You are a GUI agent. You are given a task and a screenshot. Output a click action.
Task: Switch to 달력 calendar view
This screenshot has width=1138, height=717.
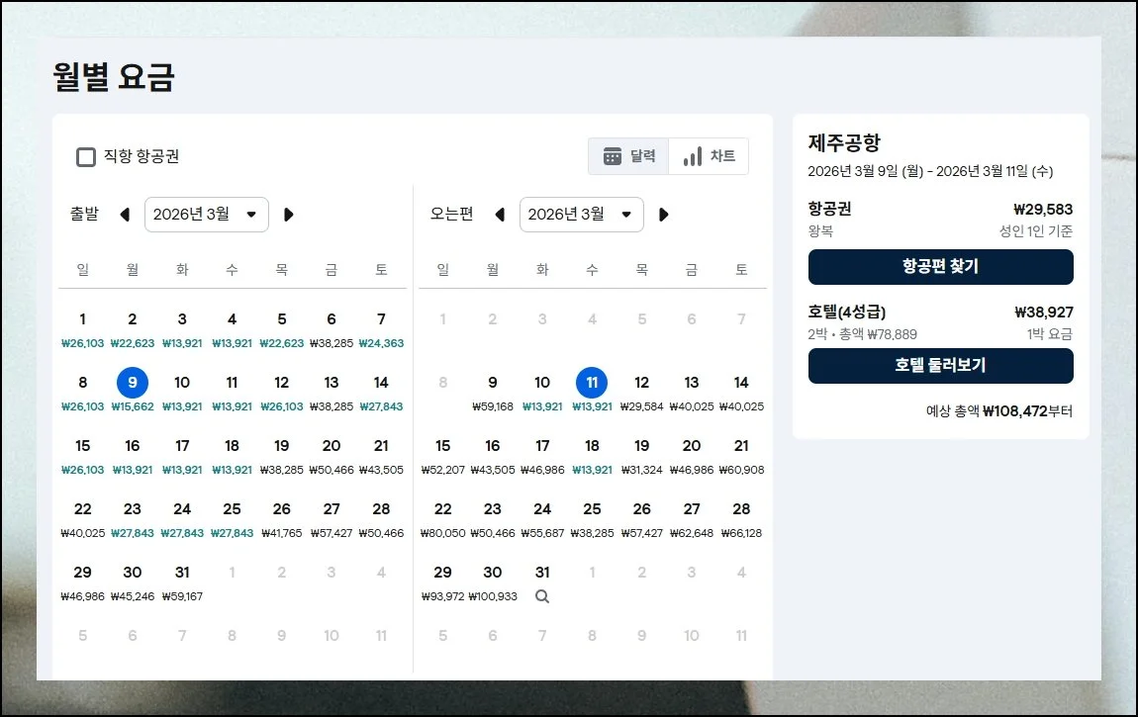[629, 156]
